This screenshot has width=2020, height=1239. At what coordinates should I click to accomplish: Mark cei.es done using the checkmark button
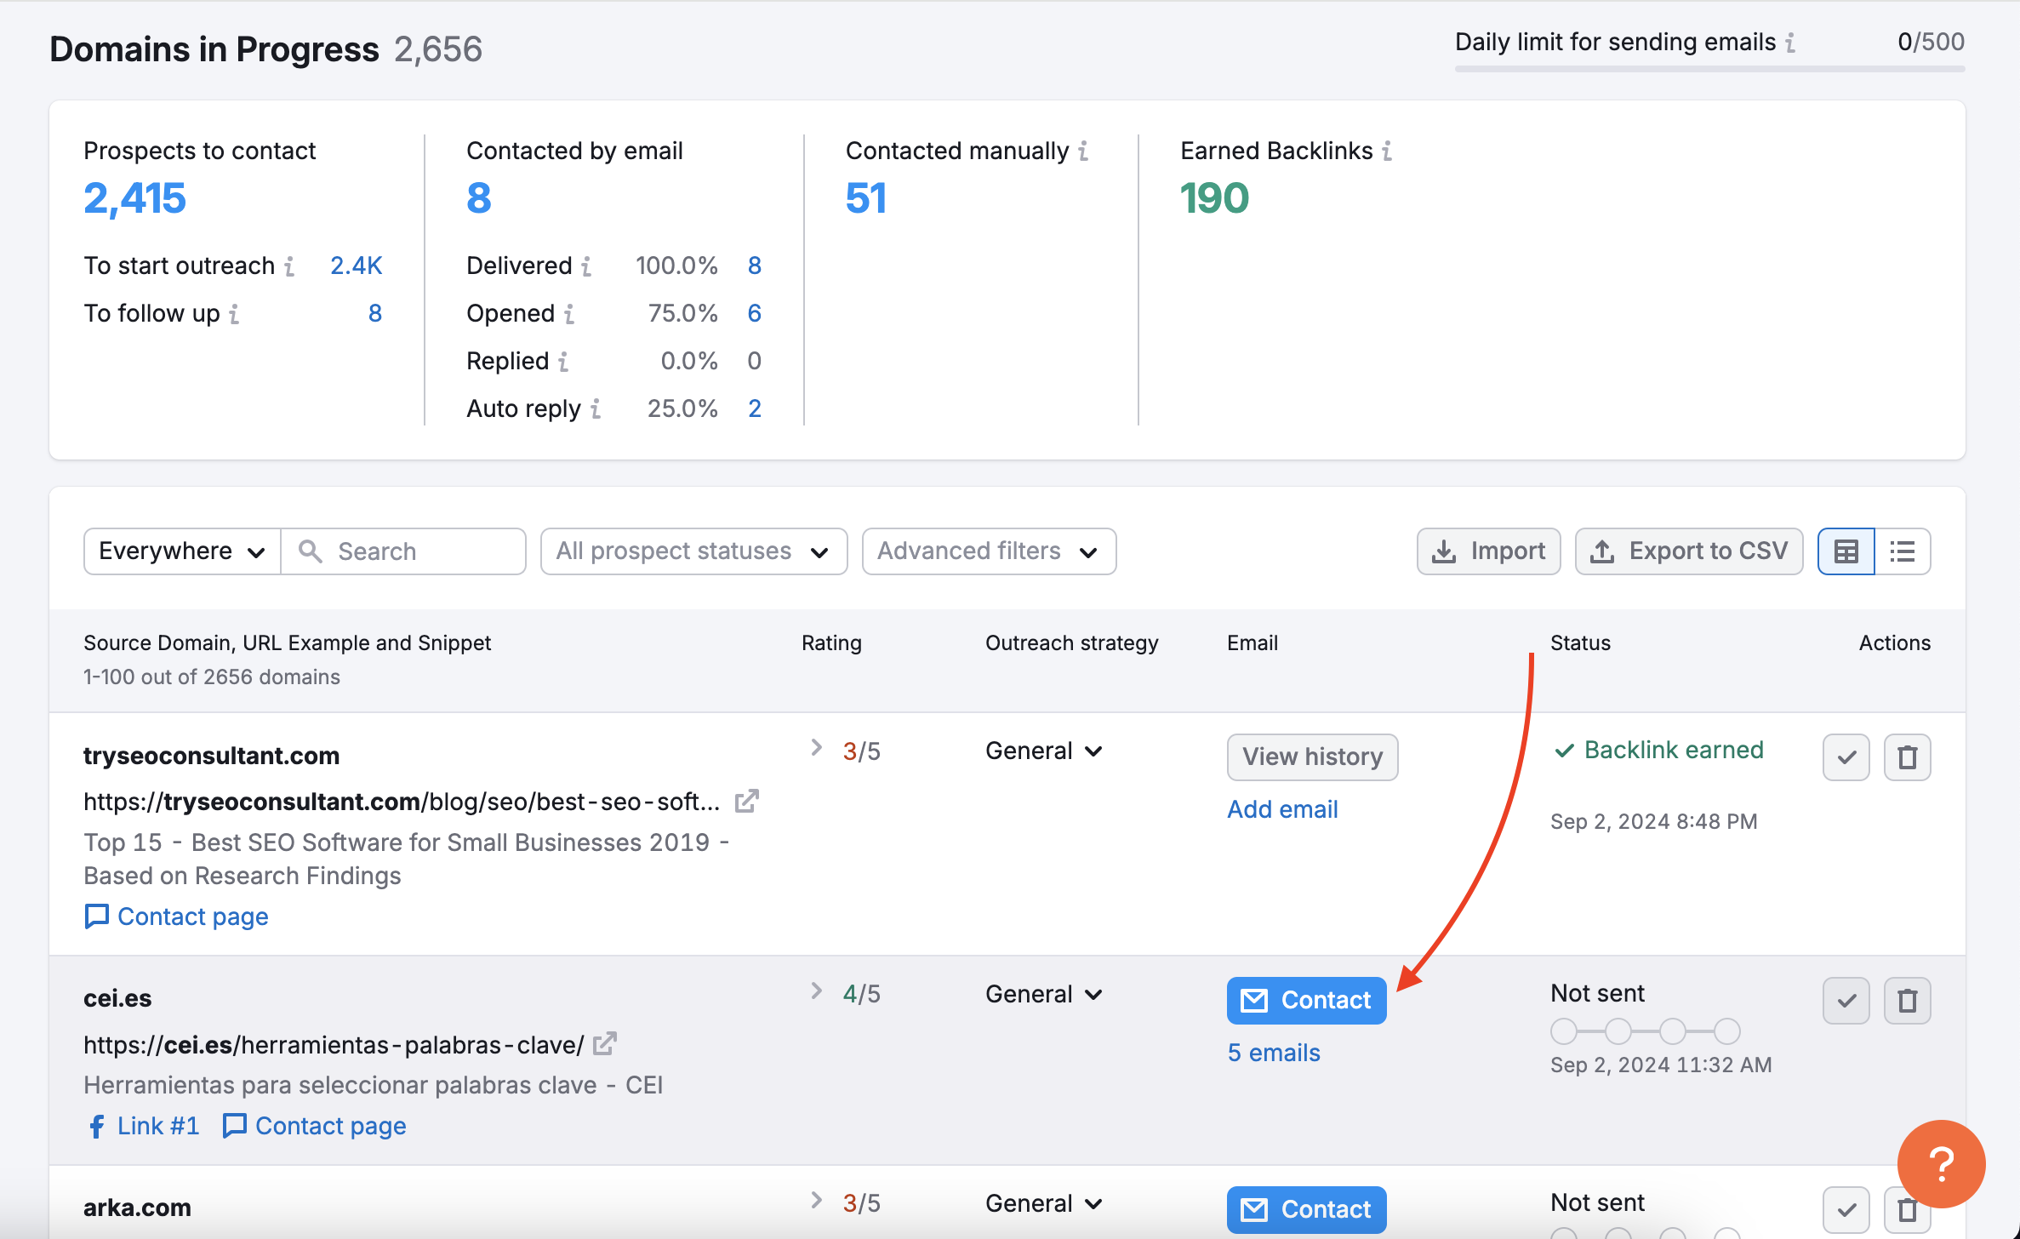pyautogui.click(x=1845, y=1001)
